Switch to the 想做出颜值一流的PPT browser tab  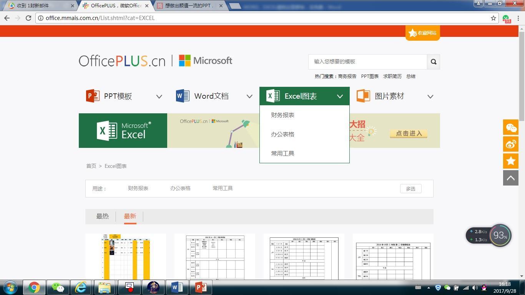coord(190,6)
